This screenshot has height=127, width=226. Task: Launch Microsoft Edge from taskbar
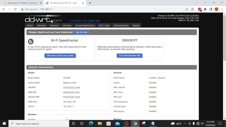tap(91, 124)
